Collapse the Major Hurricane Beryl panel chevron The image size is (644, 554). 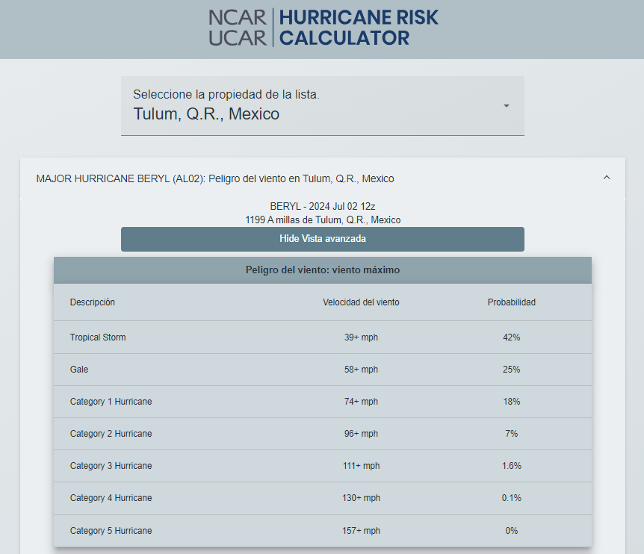coord(607,178)
